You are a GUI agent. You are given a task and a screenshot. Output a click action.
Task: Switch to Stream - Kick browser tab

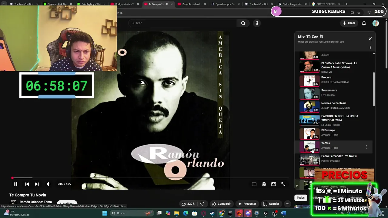coord(58,4)
